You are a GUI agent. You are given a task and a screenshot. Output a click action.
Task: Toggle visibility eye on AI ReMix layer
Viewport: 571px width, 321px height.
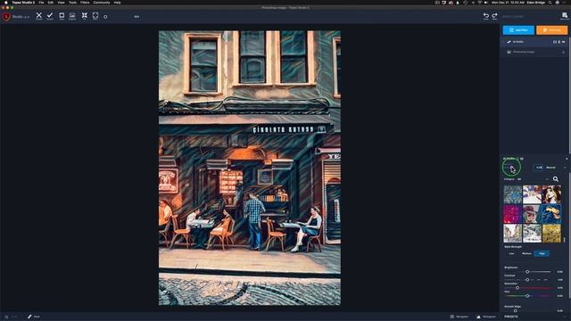(x=563, y=42)
